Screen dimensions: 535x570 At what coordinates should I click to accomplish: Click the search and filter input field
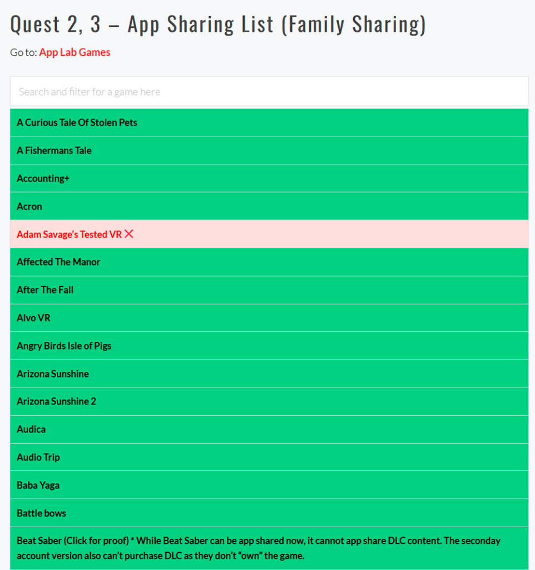click(x=267, y=91)
